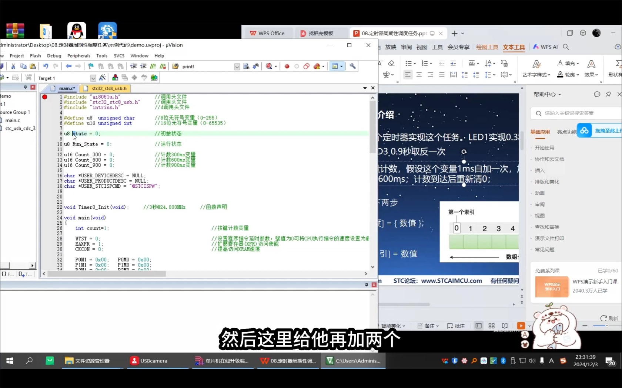The height and width of the screenshot is (388, 622).
Task: Select main.c in the µVision project tree
Action: (13, 120)
